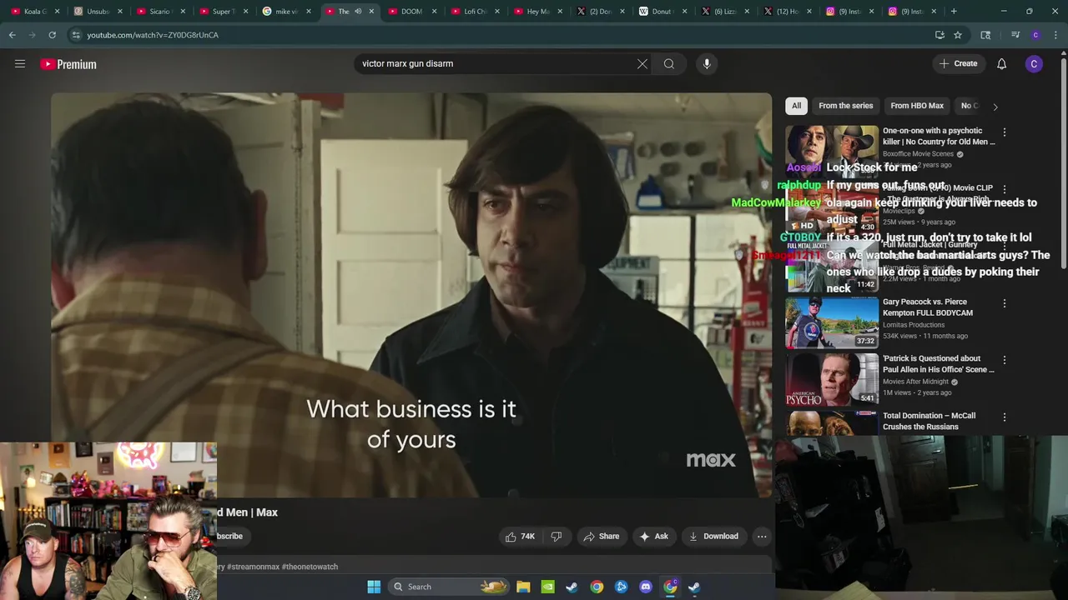Close the Unsubscribe browser tab
This screenshot has width=1068, height=600.
pos(120,12)
